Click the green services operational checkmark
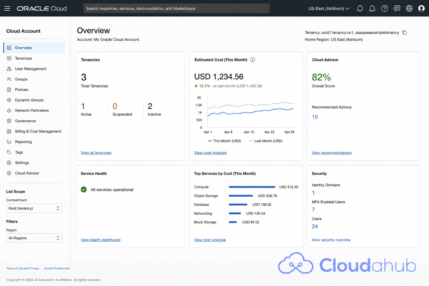 [x=84, y=189]
